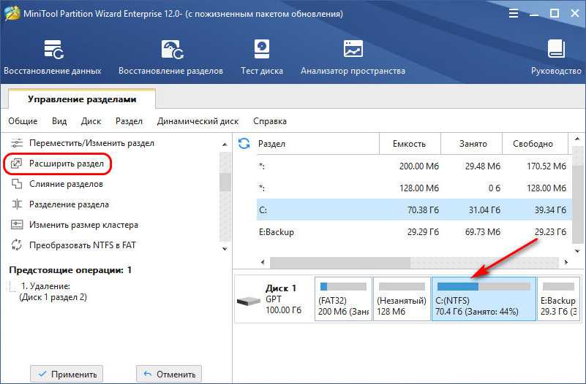Screen dimensions: 586x384
Task: Expand the pending operation 1. Удаление
Action: click(45, 286)
